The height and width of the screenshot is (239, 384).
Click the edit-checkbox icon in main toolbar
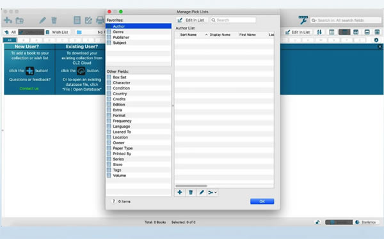(88, 20)
